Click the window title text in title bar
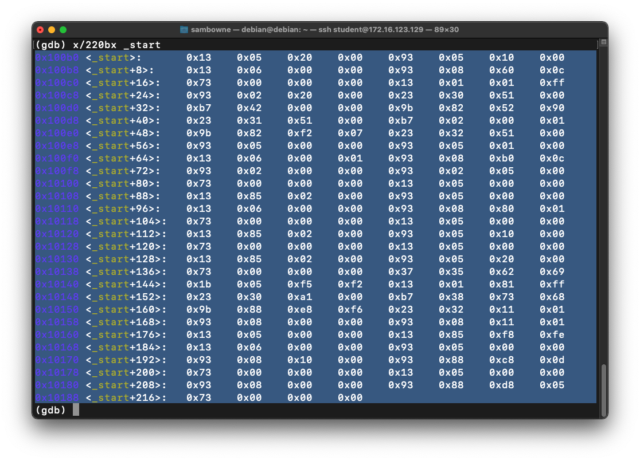The image size is (640, 461). [325, 30]
